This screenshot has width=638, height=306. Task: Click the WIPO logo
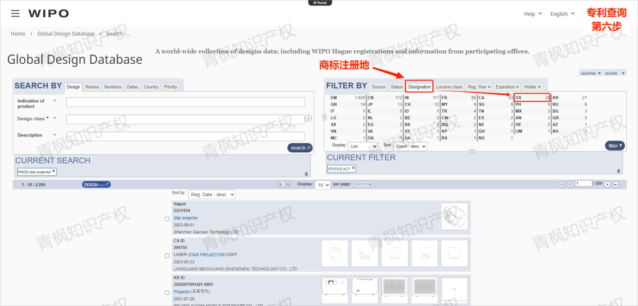48,14
